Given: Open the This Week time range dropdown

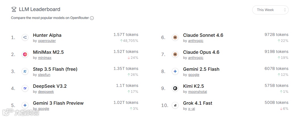Looking at the screenshot, I should coord(270,10).
